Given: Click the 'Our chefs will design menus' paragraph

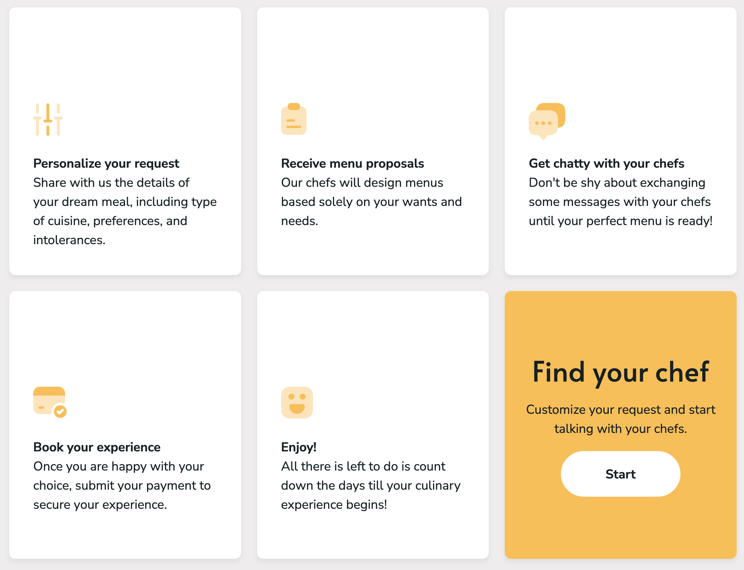Looking at the screenshot, I should (x=371, y=201).
